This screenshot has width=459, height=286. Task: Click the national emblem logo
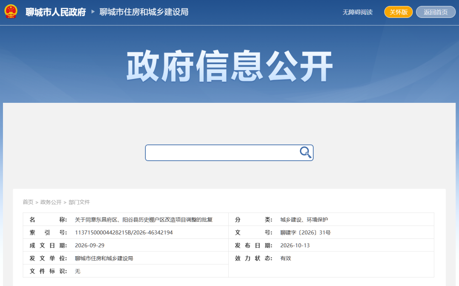(11, 12)
